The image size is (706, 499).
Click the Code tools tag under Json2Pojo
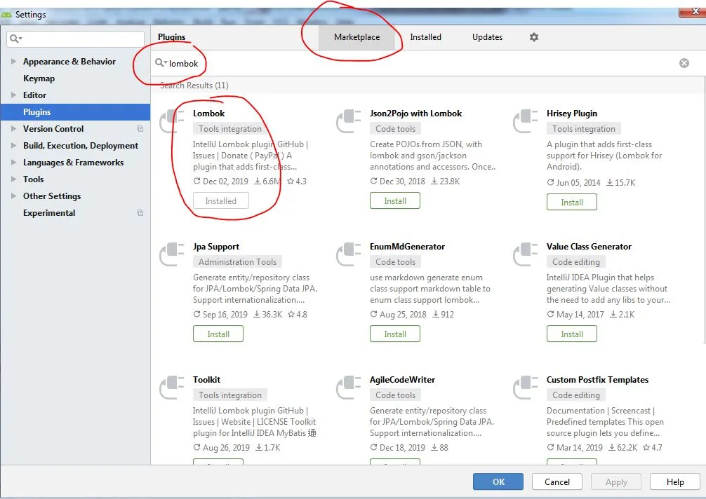click(395, 128)
